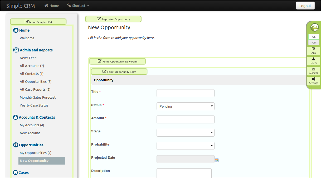Click the Opportunities section icon
The height and width of the screenshot is (178, 321).
[x=16, y=145]
